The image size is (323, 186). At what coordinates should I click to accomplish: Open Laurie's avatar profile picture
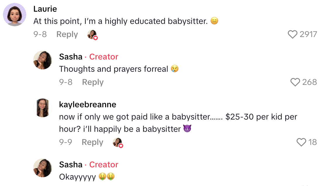pyautogui.click(x=15, y=15)
